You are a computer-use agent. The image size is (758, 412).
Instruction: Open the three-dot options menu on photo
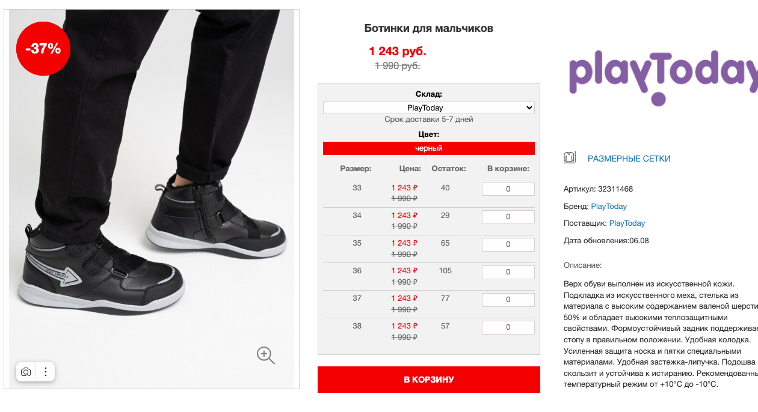[46, 372]
